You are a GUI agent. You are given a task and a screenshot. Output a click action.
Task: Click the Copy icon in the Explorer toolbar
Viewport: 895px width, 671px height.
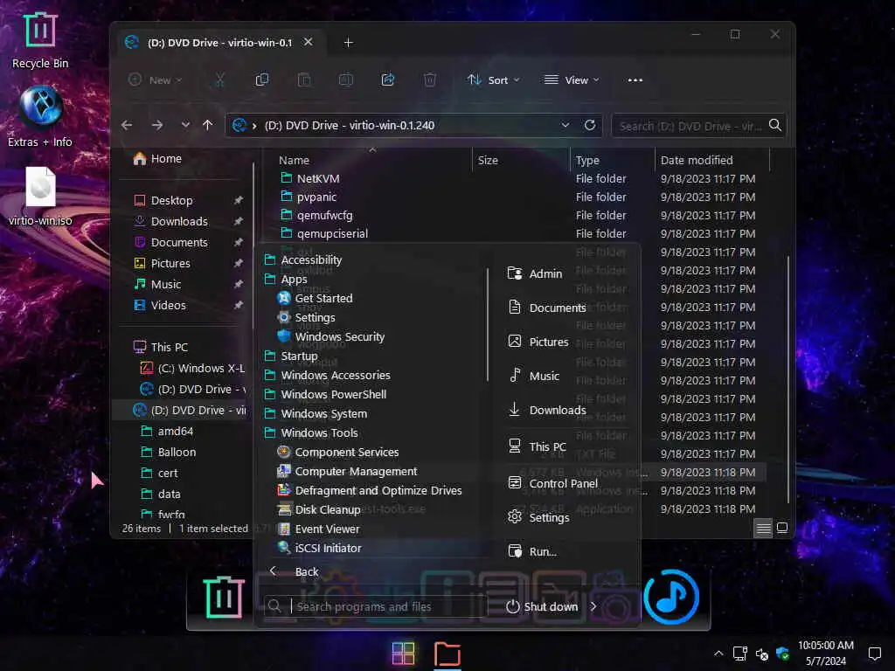(x=261, y=80)
